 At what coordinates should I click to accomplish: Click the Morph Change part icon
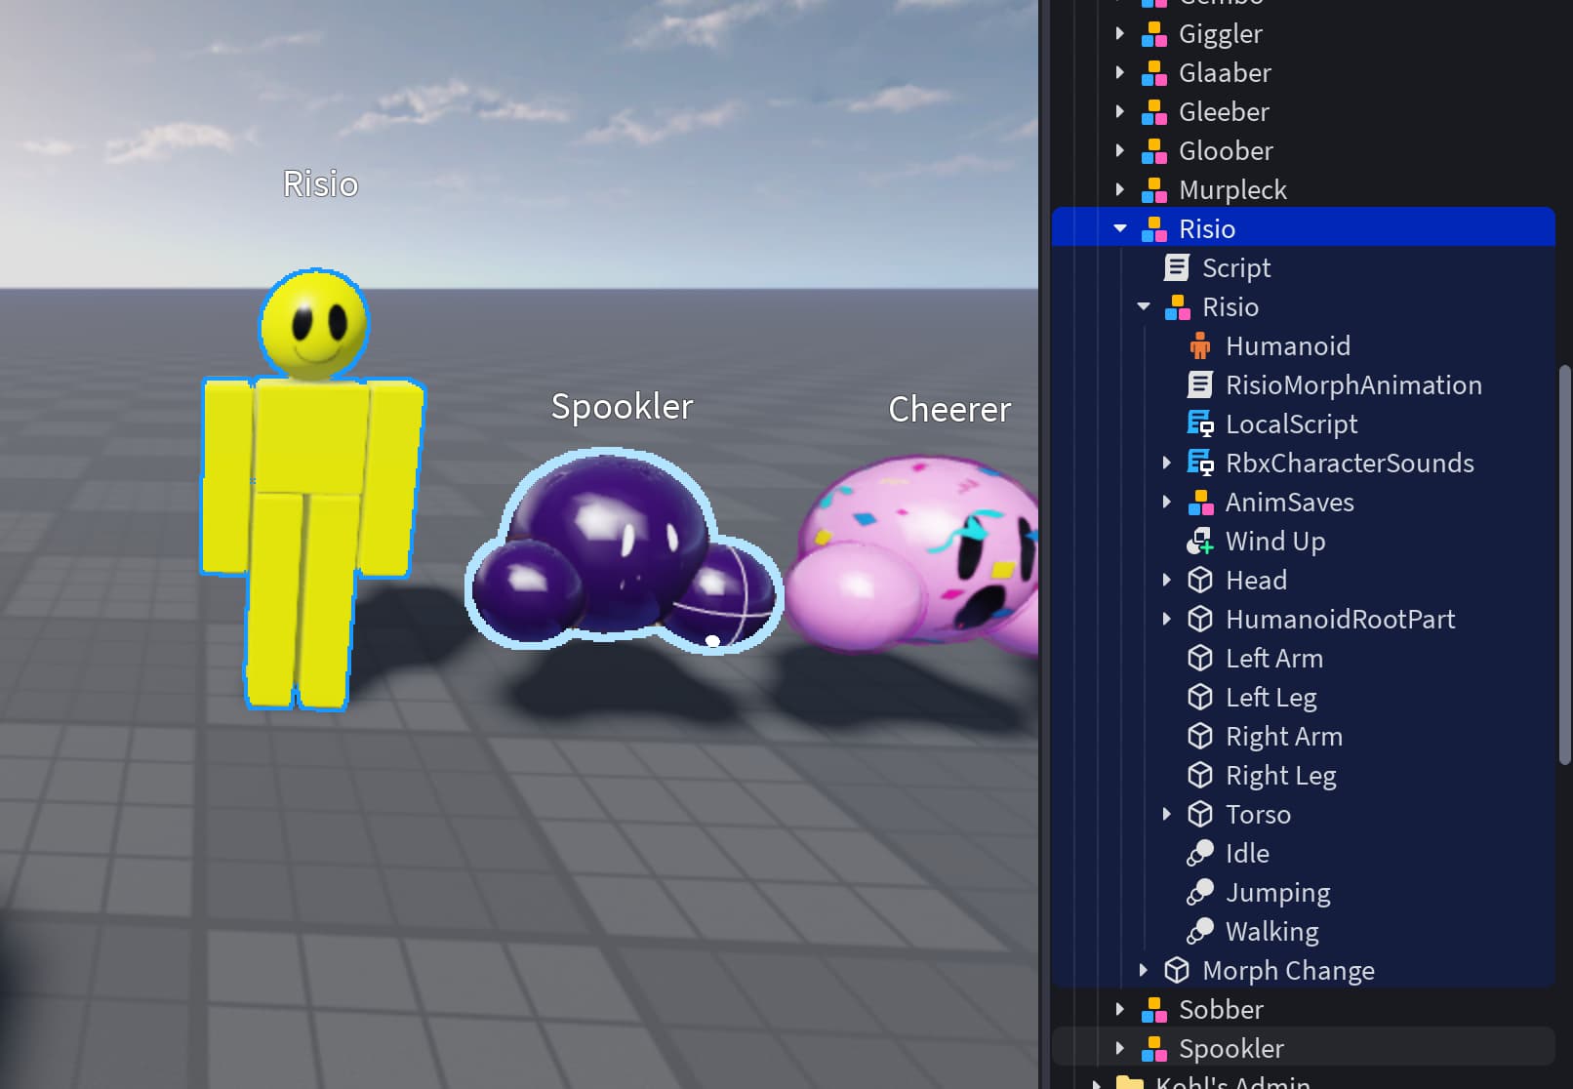click(x=1177, y=971)
